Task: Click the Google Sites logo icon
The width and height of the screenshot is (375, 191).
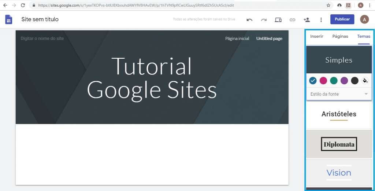Action: click(x=9, y=19)
